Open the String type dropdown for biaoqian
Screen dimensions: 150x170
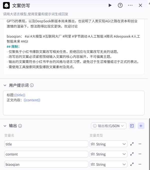point(108,164)
